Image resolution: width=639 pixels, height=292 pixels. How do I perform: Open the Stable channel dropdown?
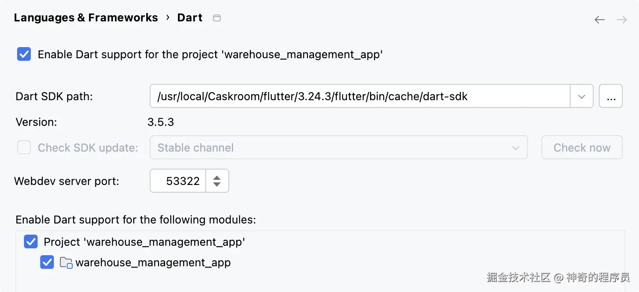coord(338,148)
